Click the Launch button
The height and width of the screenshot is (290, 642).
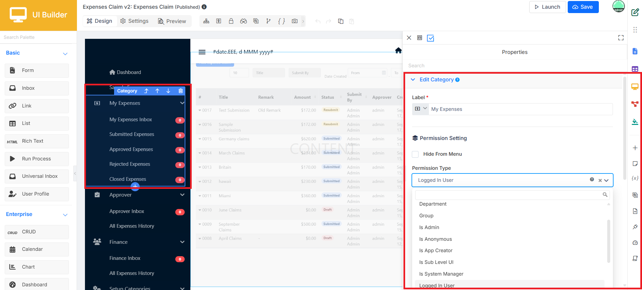(x=547, y=7)
